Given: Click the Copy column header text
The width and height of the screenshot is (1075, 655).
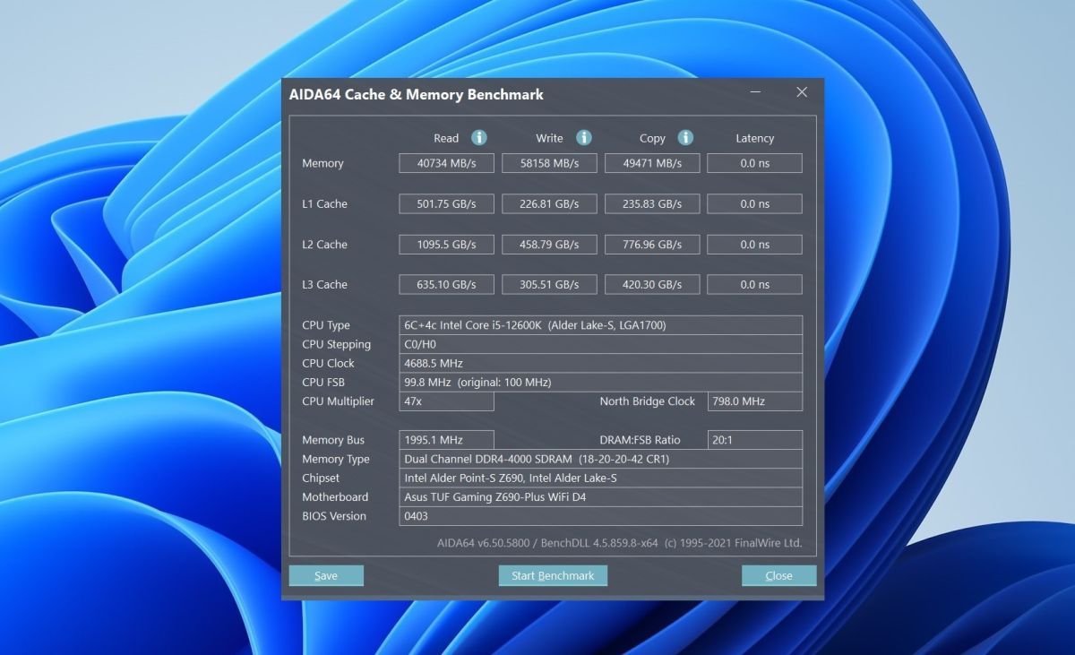Looking at the screenshot, I should tap(652, 138).
